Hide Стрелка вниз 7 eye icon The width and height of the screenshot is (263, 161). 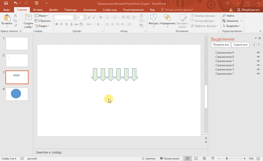point(258,61)
